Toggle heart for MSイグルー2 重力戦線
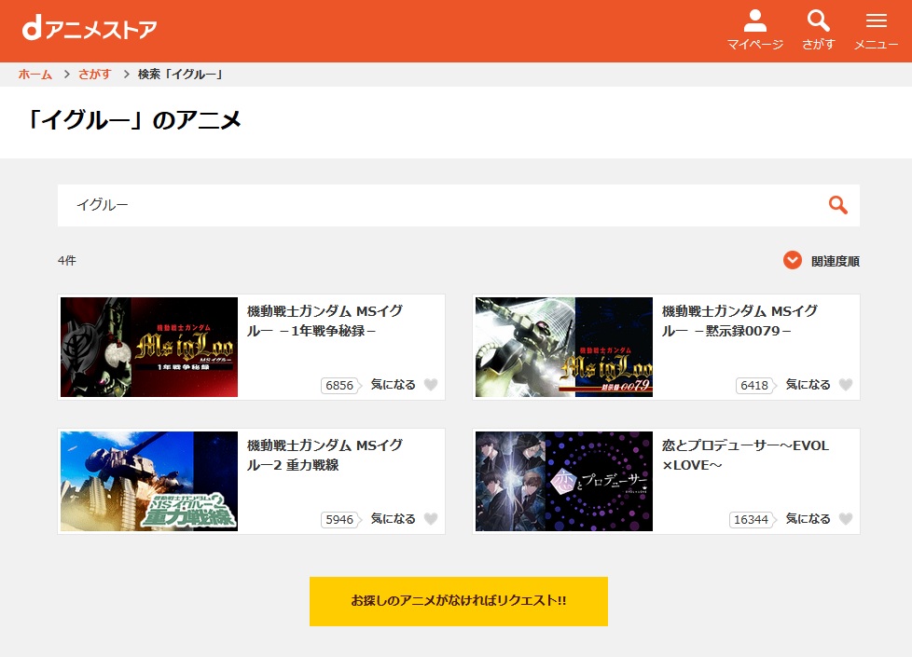Image resolution: width=912 pixels, height=657 pixels. [431, 519]
